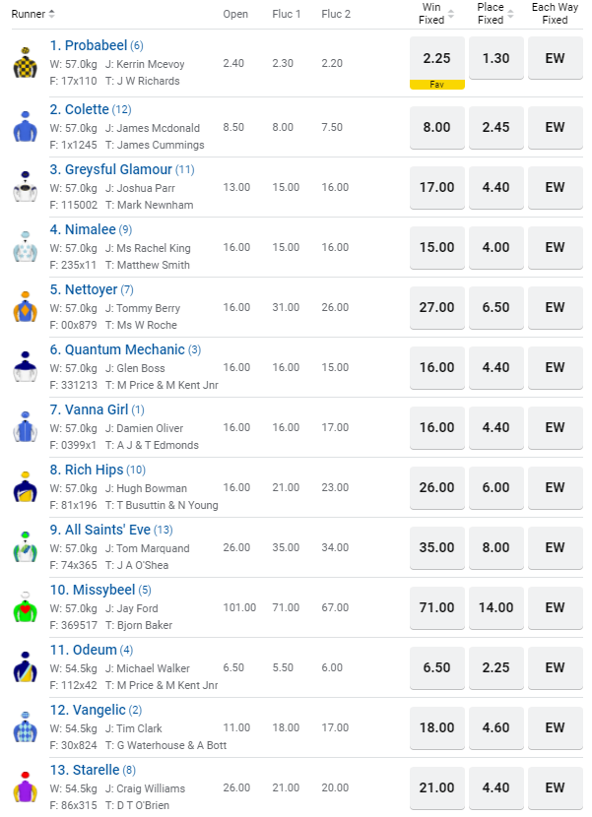Choose Each Way bet for Nimalee
The image size is (592, 817).
555,247
